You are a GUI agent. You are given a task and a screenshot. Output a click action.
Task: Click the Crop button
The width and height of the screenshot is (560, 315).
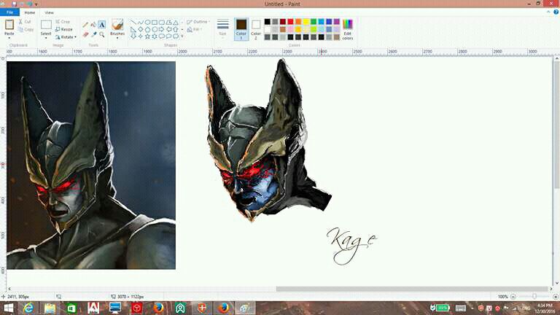63,22
